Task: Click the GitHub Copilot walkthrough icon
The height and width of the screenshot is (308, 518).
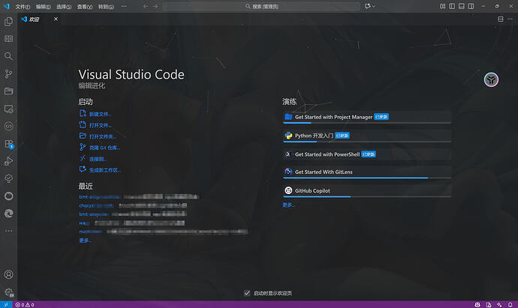Action: [288, 190]
